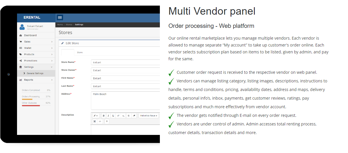
Task: Click the tablet front camera dot
Action: (8, 74)
